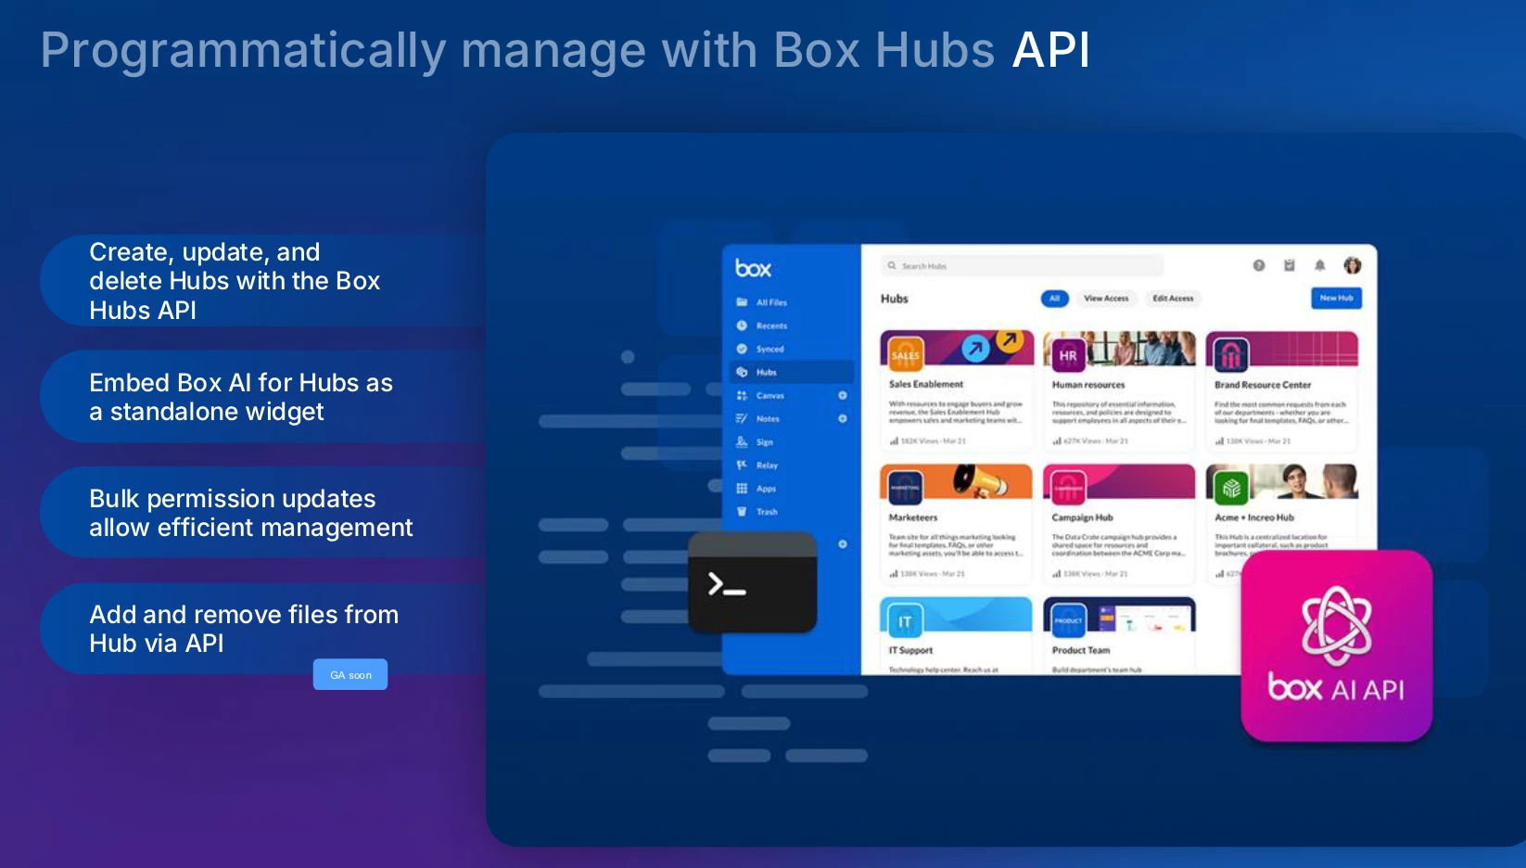1526x868 pixels.
Task: Open Canvas in the sidebar
Action: pyautogui.click(x=761, y=395)
